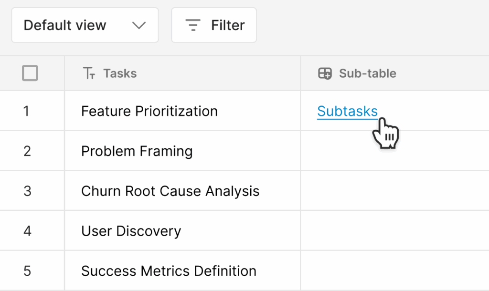
Task: Select row number 3
Action: 27,191
